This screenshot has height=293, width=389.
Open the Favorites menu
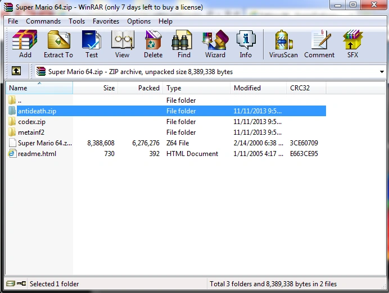pos(106,21)
